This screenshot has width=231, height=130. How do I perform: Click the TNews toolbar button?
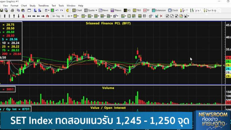coord(116,10)
